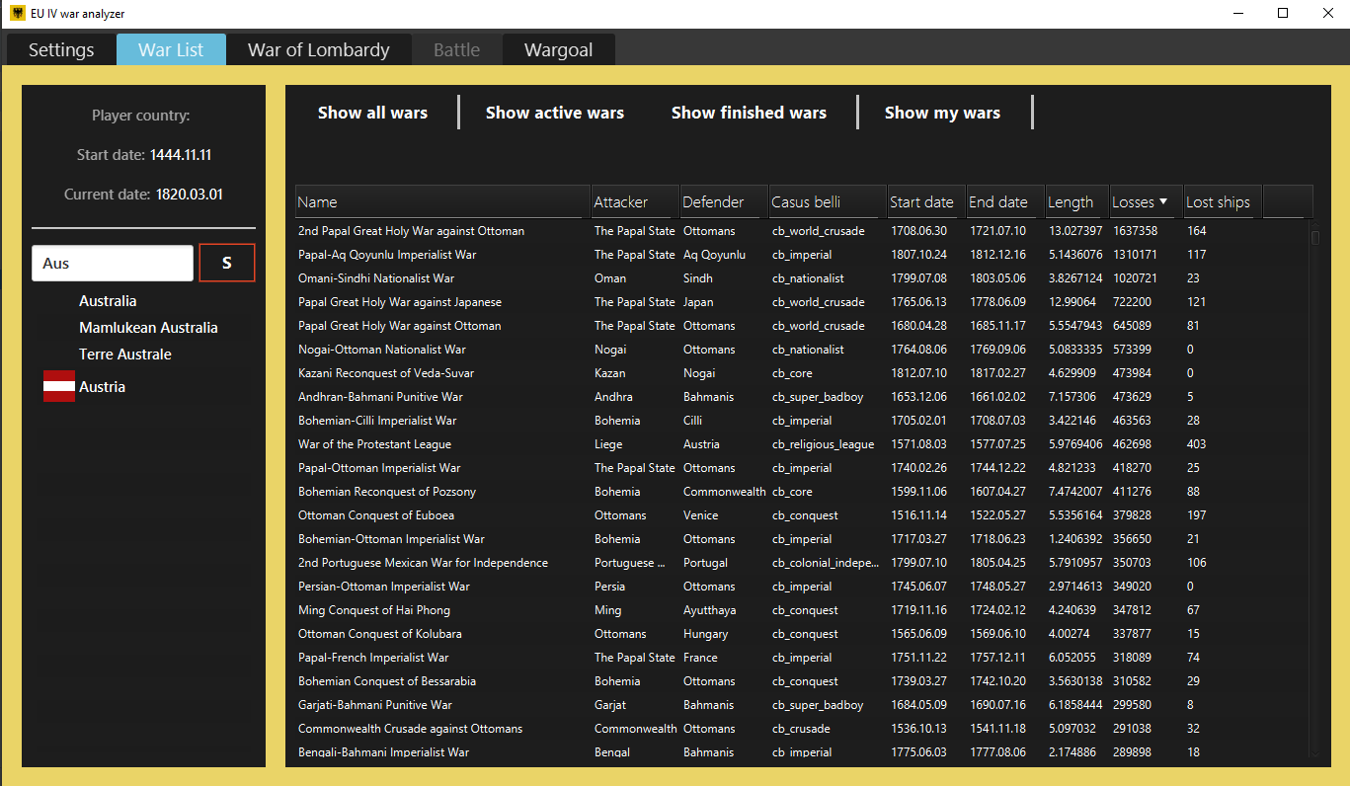Click the cb_religious_league casus belli cell
The height and width of the screenshot is (786, 1350).
(x=823, y=444)
